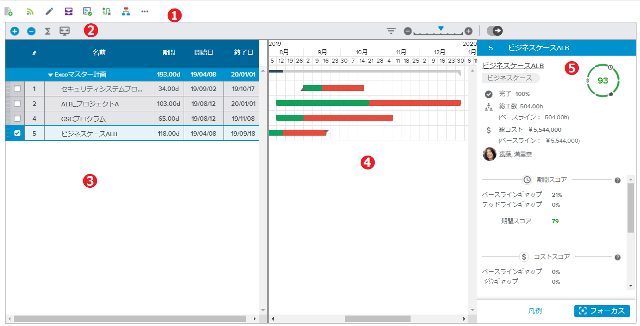The width and height of the screenshot is (640, 326).
Task: Click the フォーカス button
Action: 602,311
